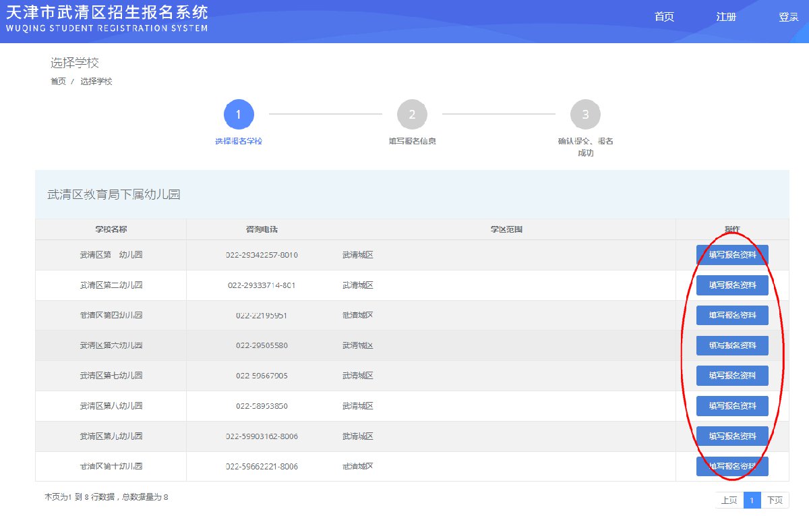Open the 登录 login page
The width and height of the screenshot is (809, 516).
788,17
